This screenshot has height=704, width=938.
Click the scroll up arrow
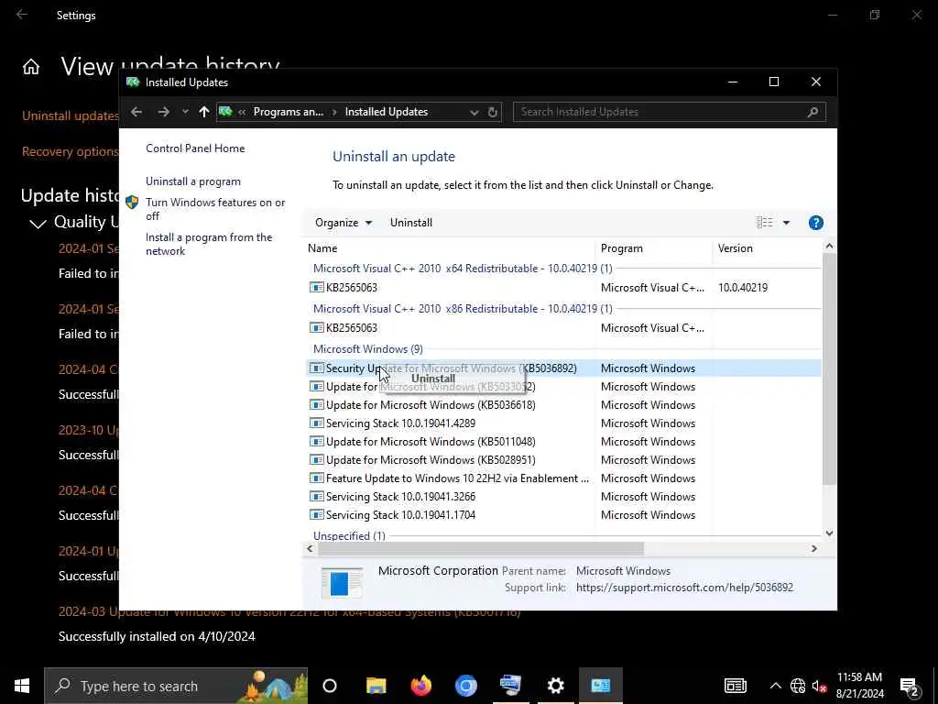coord(828,246)
